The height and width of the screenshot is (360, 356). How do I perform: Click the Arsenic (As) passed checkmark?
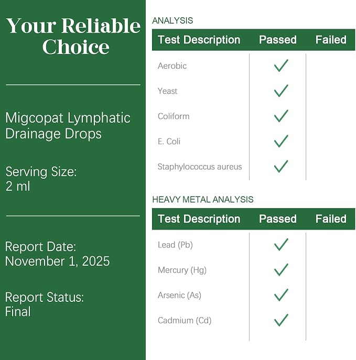point(281,295)
